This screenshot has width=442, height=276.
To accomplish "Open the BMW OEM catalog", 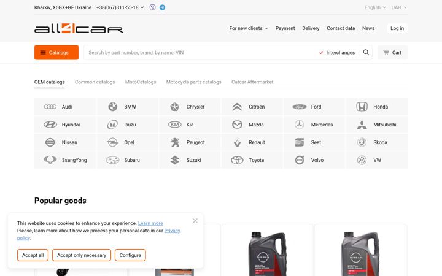I will point(127,107).
